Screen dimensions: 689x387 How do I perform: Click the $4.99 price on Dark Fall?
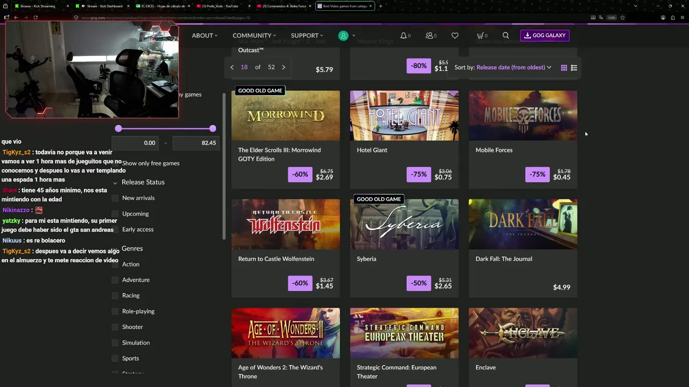[561, 287]
